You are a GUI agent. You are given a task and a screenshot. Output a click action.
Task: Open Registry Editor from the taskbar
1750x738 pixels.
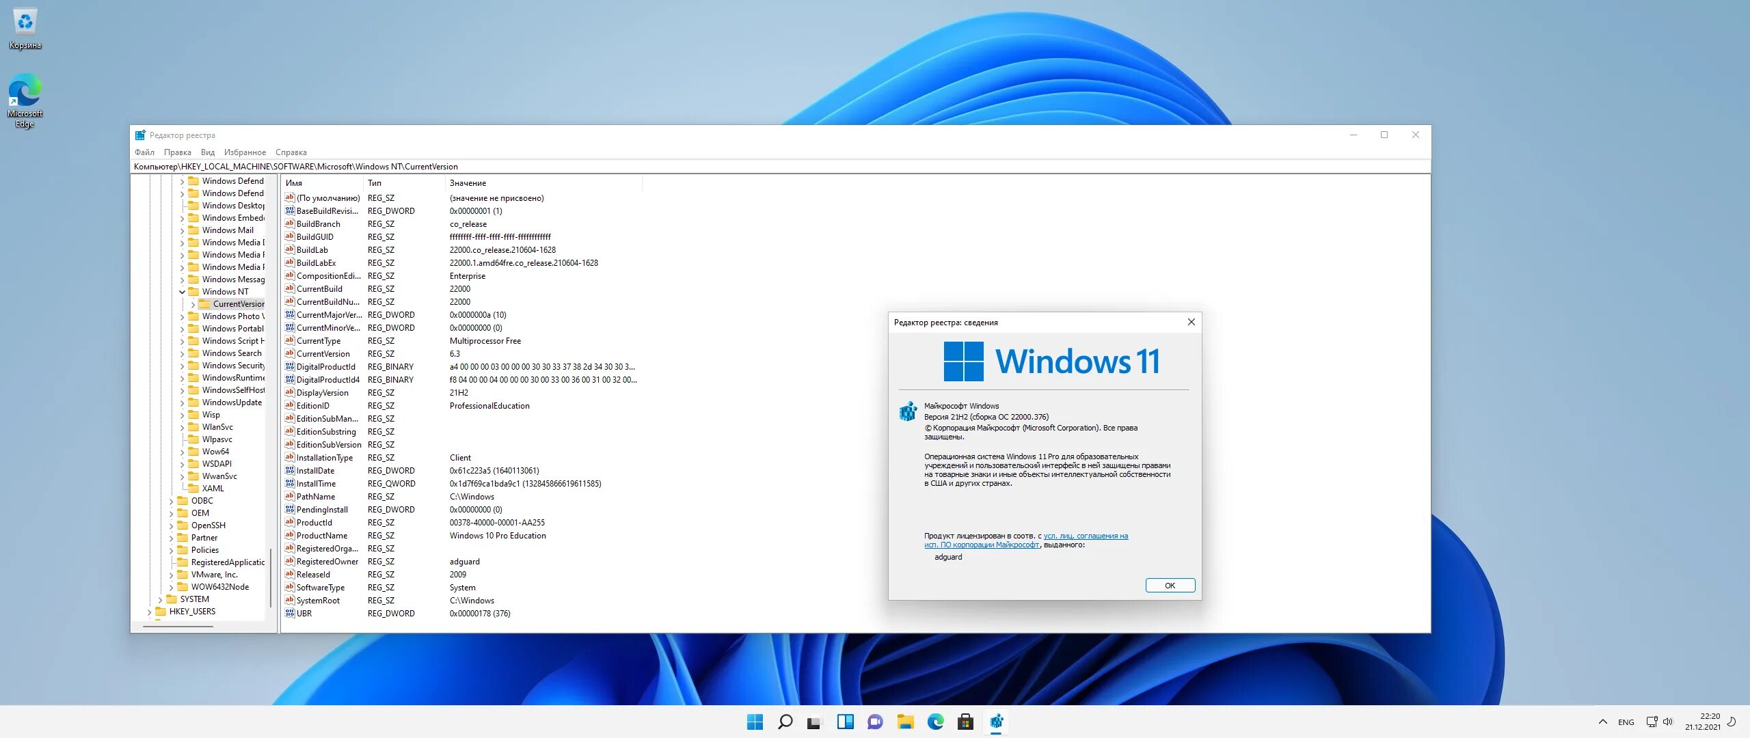(x=997, y=721)
